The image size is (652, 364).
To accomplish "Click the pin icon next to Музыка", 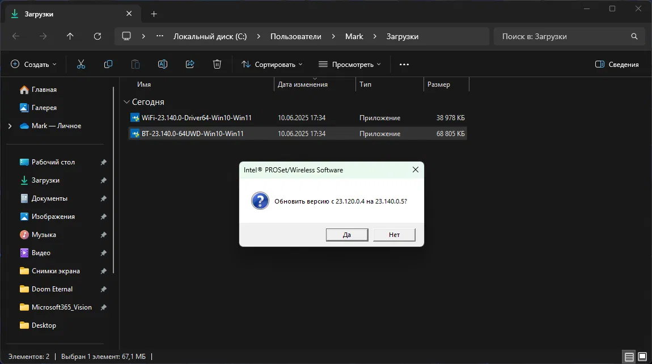I will (x=104, y=235).
